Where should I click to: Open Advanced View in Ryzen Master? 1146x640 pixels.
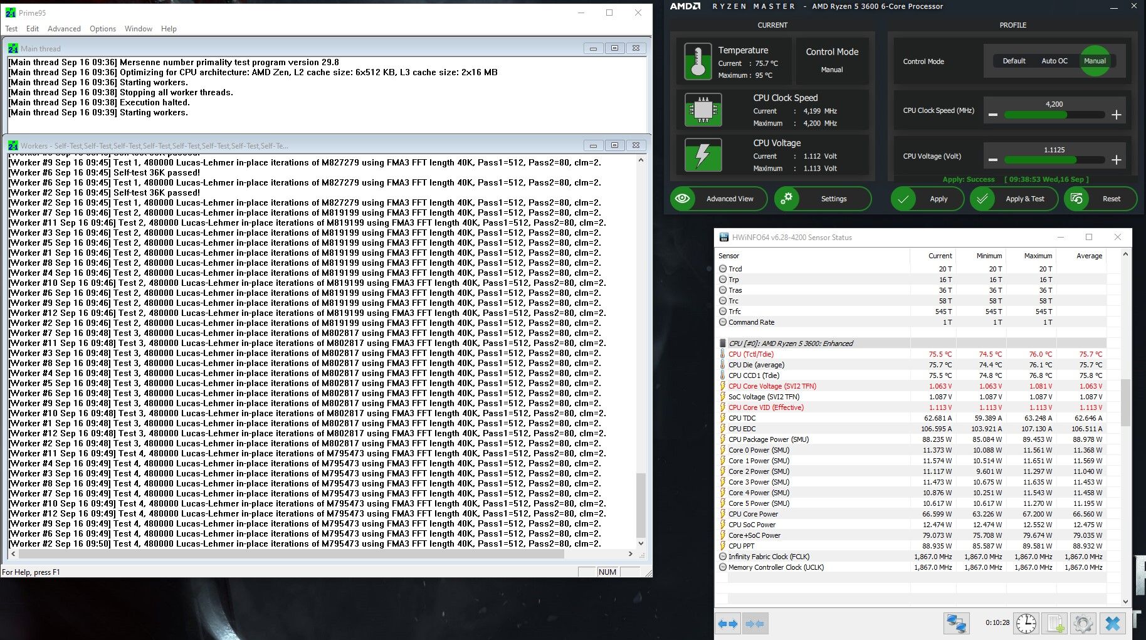(718, 199)
